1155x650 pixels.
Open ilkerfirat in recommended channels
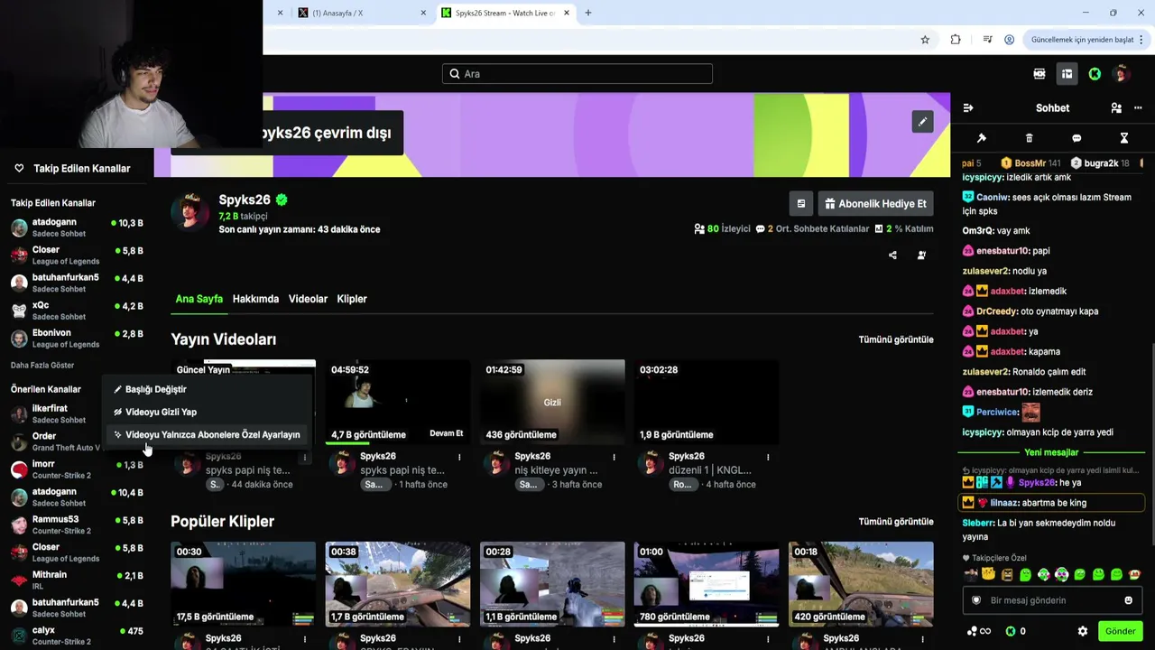(54, 413)
